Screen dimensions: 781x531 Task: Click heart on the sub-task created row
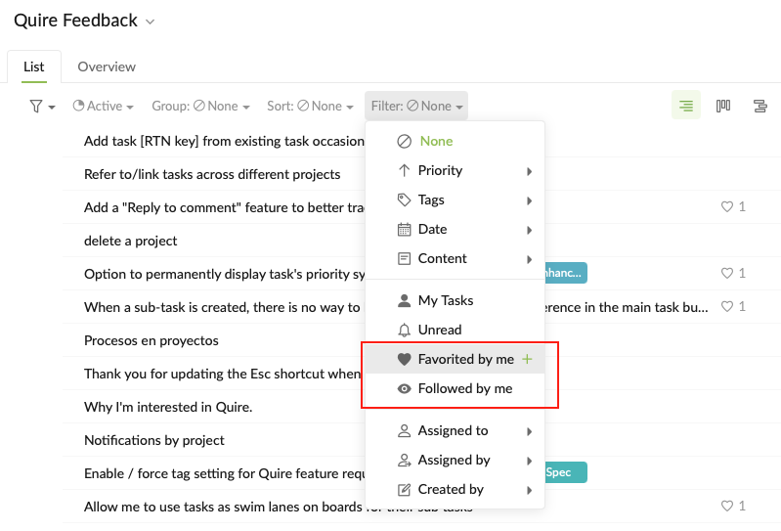pos(727,306)
